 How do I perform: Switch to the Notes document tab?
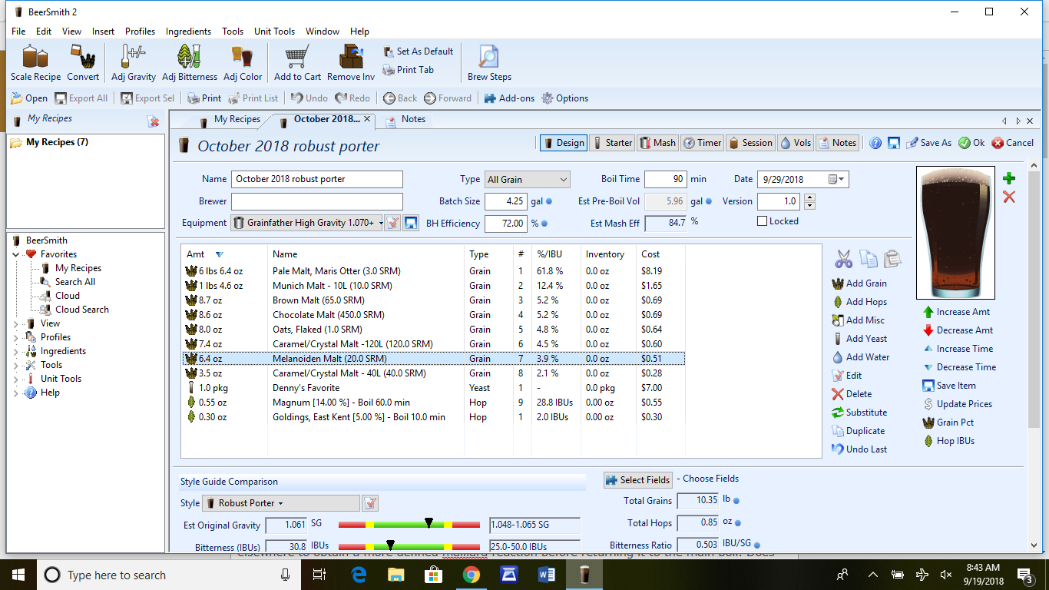point(405,119)
